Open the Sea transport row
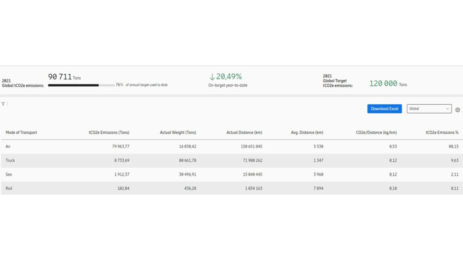The width and height of the screenshot is (463, 260). click(x=9, y=174)
